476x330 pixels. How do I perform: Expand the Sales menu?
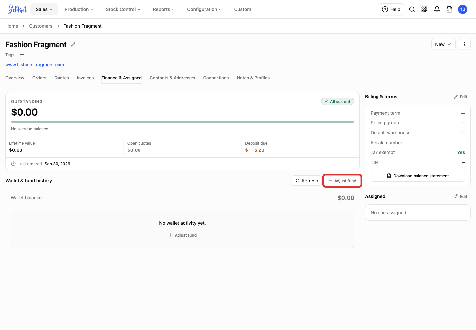(x=44, y=9)
